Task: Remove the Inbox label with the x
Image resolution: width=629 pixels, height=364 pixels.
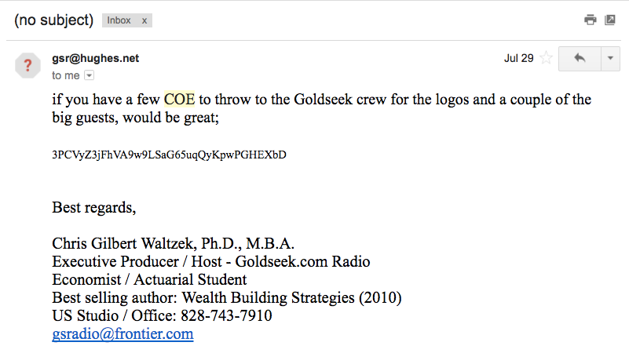Action: pyautogui.click(x=144, y=20)
